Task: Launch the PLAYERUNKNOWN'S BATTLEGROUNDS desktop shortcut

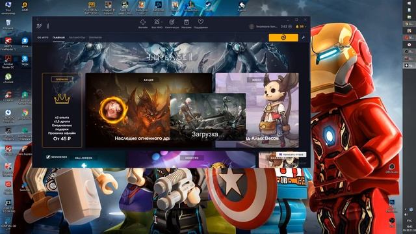Action: (x=91, y=7)
